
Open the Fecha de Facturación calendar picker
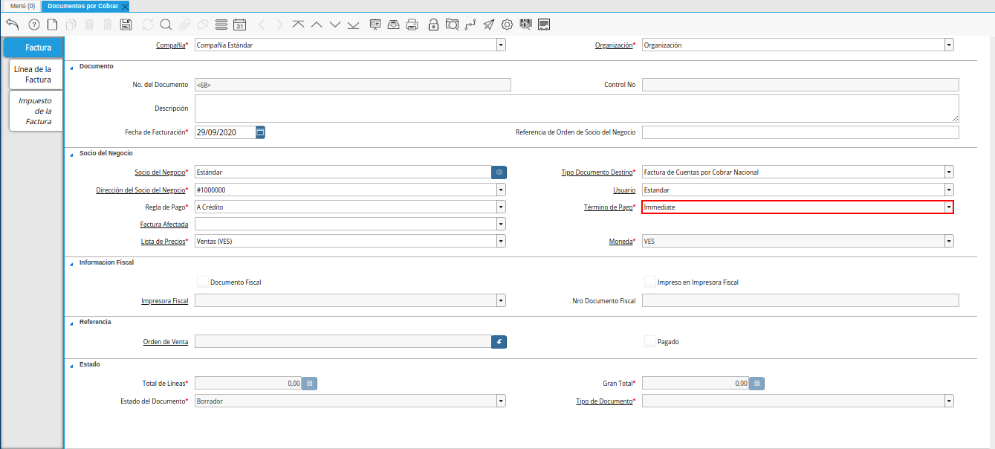pyautogui.click(x=260, y=132)
